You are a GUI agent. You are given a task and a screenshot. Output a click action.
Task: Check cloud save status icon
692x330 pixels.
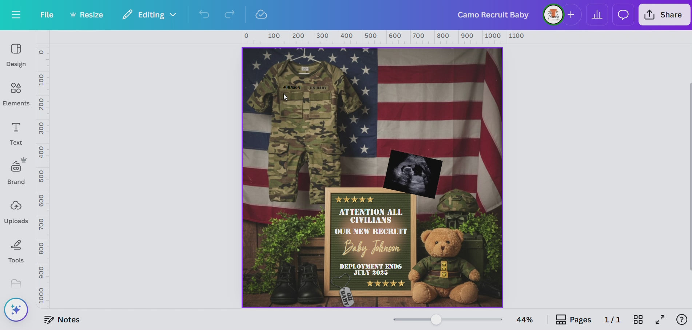[x=261, y=15]
